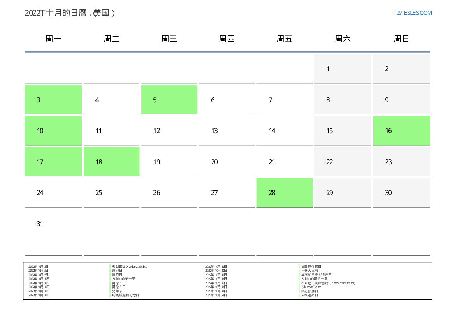This screenshot has height=322, width=455.
Task: Click the 弗朗西丝 Xavier Cabrini holiday entry
Action: 129,267
